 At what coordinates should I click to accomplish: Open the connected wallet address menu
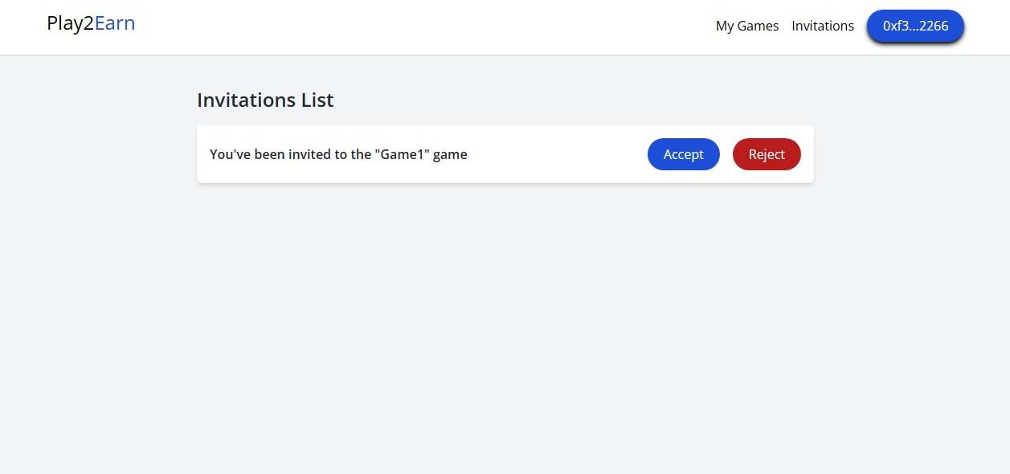(915, 26)
